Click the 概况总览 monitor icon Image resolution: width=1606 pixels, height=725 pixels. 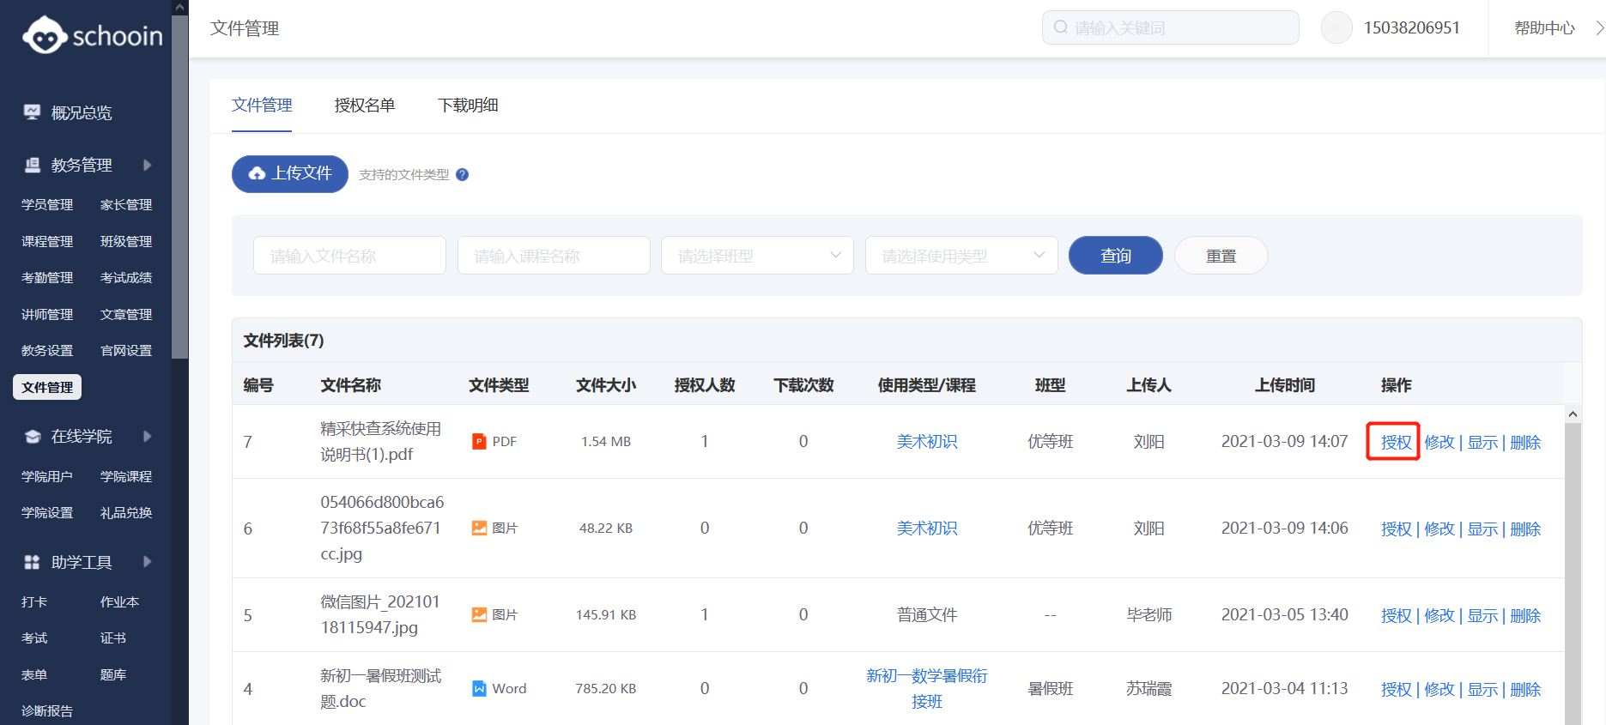(x=32, y=112)
